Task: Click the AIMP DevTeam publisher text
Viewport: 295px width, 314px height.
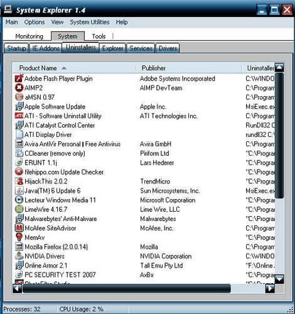Action: (161, 88)
